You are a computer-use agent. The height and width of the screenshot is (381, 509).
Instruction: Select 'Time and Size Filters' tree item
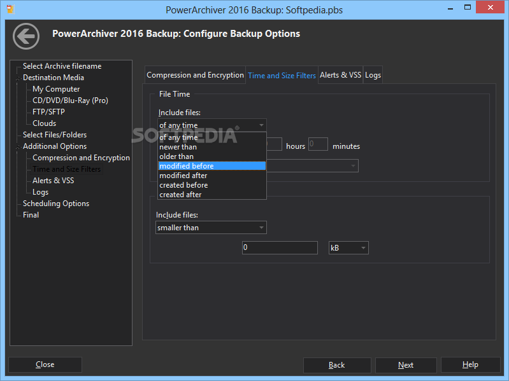66,169
